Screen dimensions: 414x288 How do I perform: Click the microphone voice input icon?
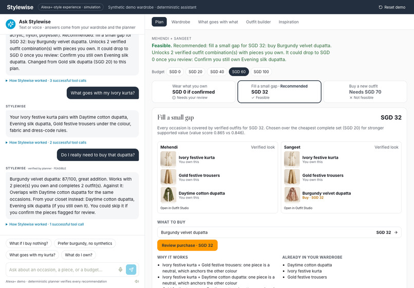click(x=120, y=269)
